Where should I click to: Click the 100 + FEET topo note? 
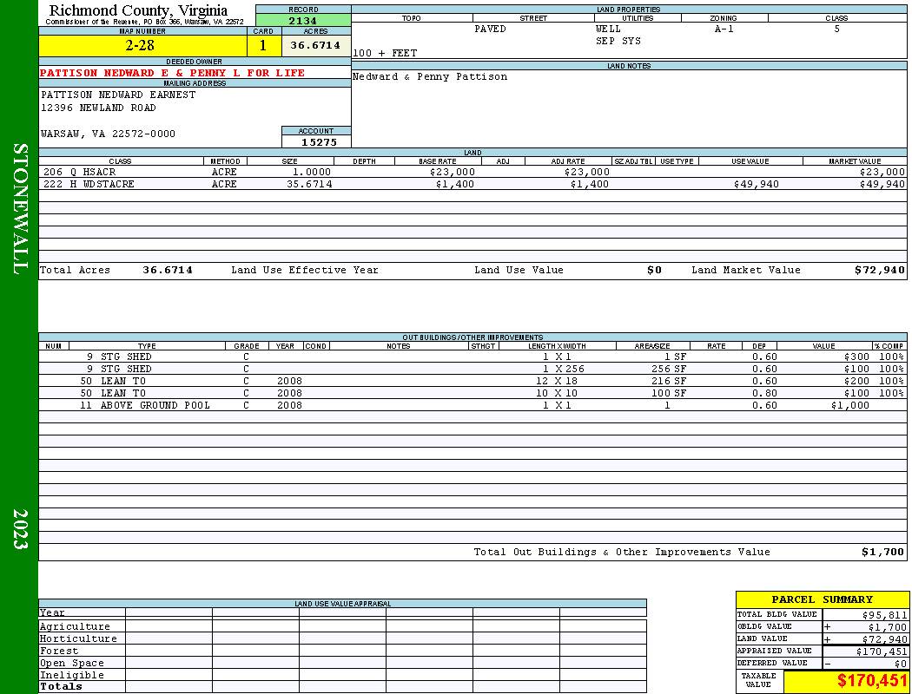385,54
